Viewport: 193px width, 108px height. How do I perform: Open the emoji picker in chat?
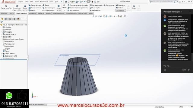[x=165, y=70]
